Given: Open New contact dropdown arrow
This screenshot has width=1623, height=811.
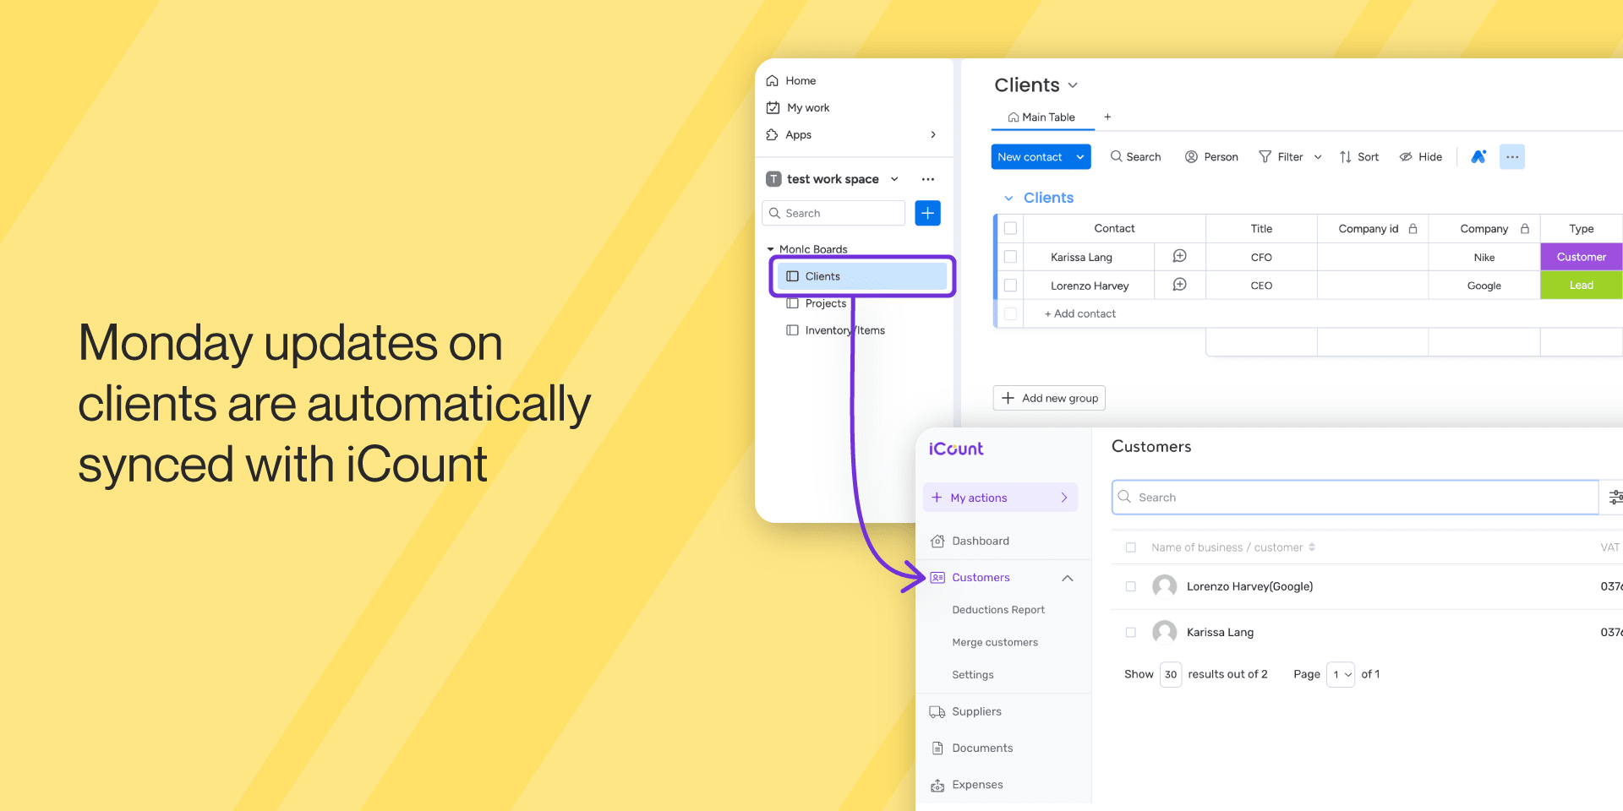Looking at the screenshot, I should [1080, 157].
